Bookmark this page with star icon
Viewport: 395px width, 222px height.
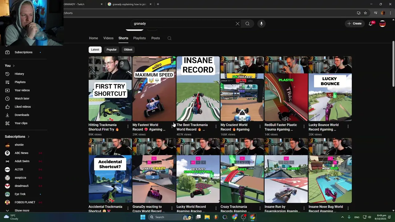pos(365,13)
